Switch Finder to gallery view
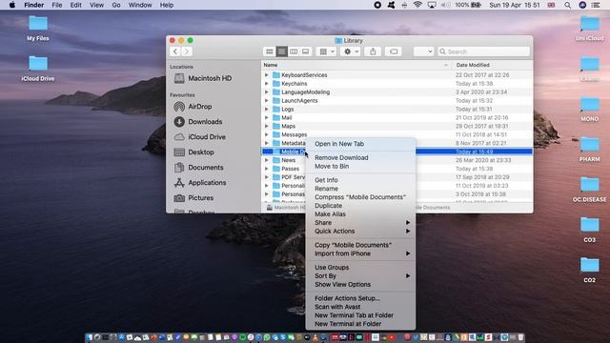This screenshot has width=610, height=343. point(306,51)
